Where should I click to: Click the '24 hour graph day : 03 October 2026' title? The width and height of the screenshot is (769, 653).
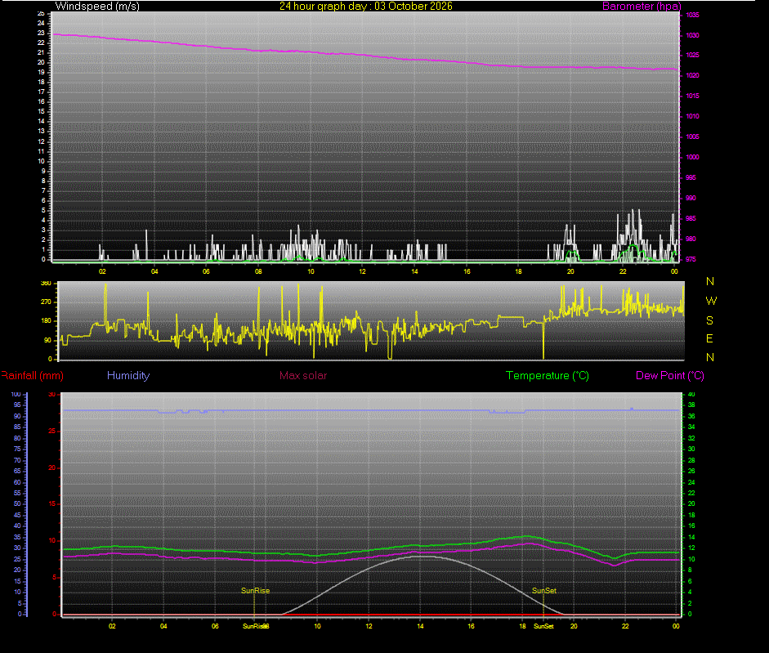[x=366, y=6]
